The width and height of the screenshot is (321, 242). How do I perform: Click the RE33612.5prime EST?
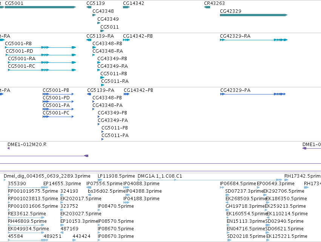click(x=26, y=218)
